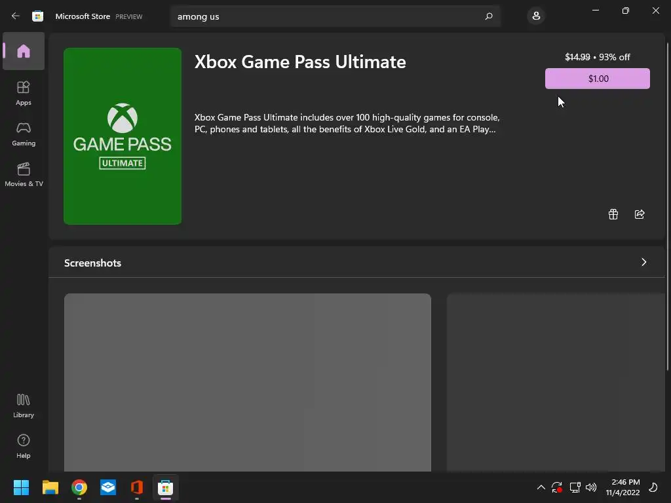
Task: Open the first screenshot thumbnail
Action: click(247, 382)
